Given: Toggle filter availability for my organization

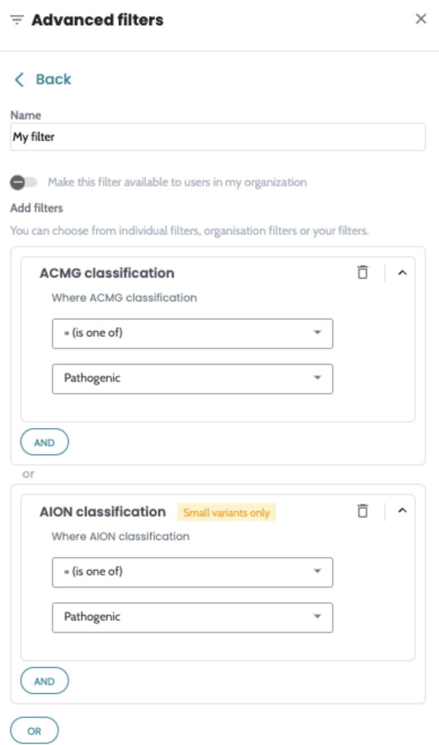Looking at the screenshot, I should [23, 182].
